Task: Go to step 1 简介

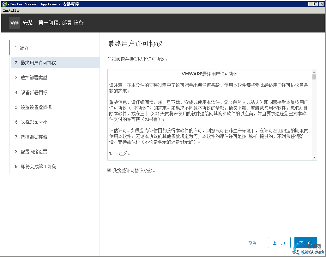Action: click(x=21, y=48)
